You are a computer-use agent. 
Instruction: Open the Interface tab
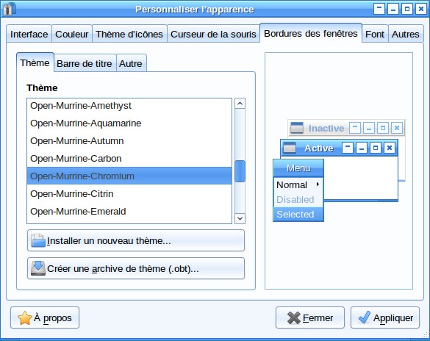tap(29, 34)
